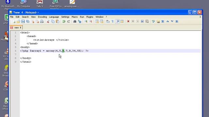The width and height of the screenshot is (209, 117).
Task: Click the <title>Arrays </title> line
Action: 51,40
